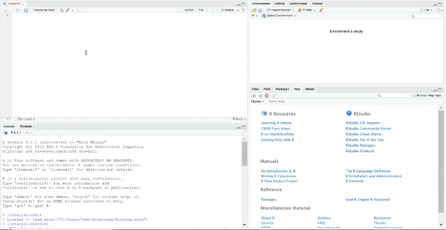
Task: Open the (Top Level) scope dropdown
Action: [x=26, y=119]
